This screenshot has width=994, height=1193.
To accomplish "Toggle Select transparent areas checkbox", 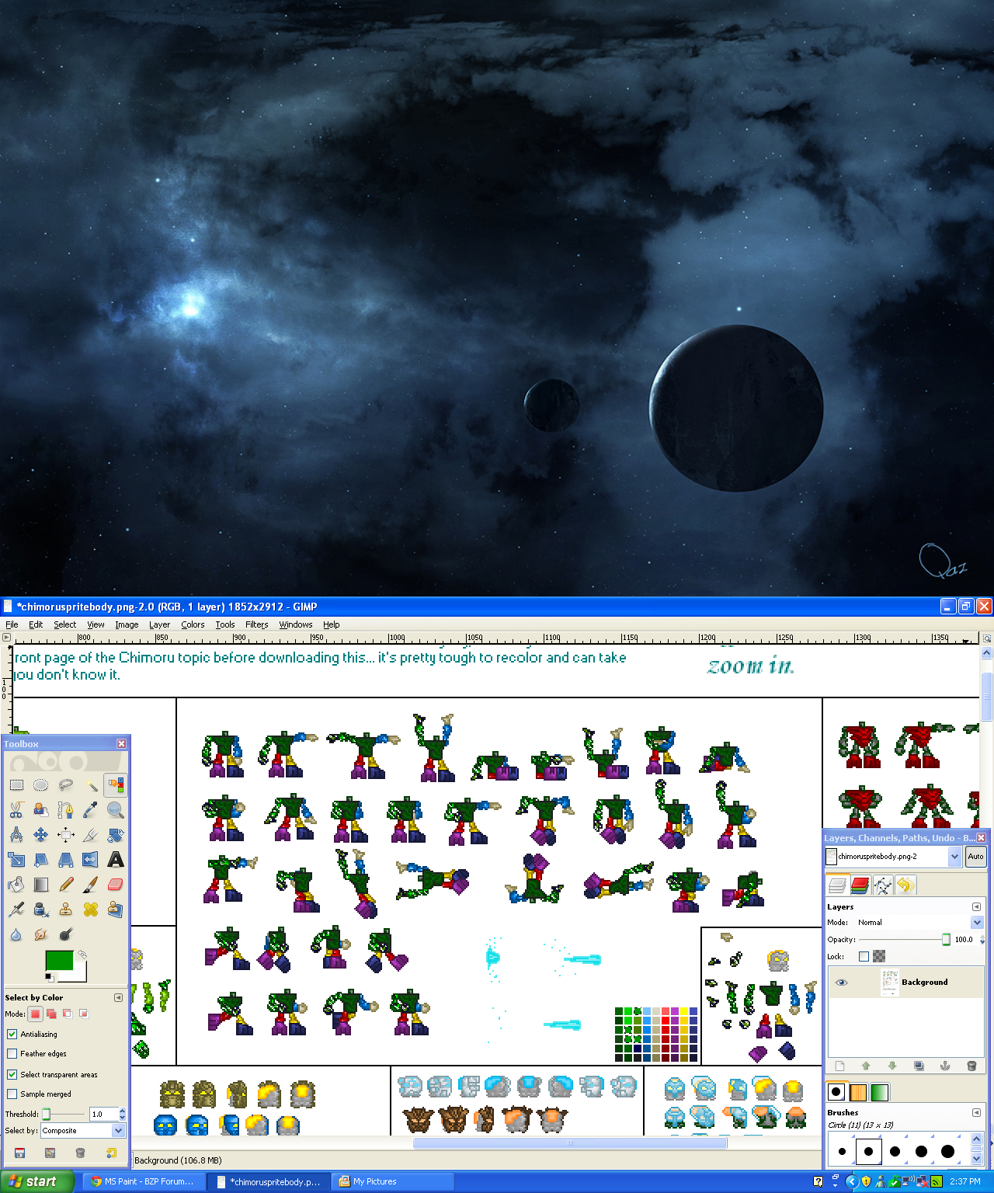I will [12, 1074].
